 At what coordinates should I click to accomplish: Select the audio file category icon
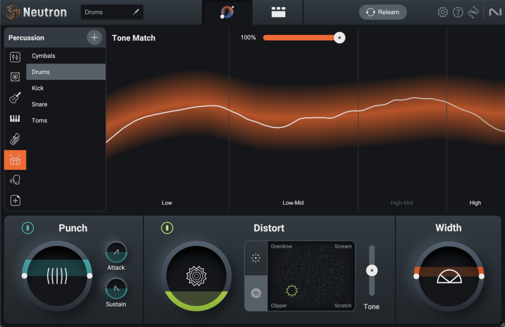[15, 200]
